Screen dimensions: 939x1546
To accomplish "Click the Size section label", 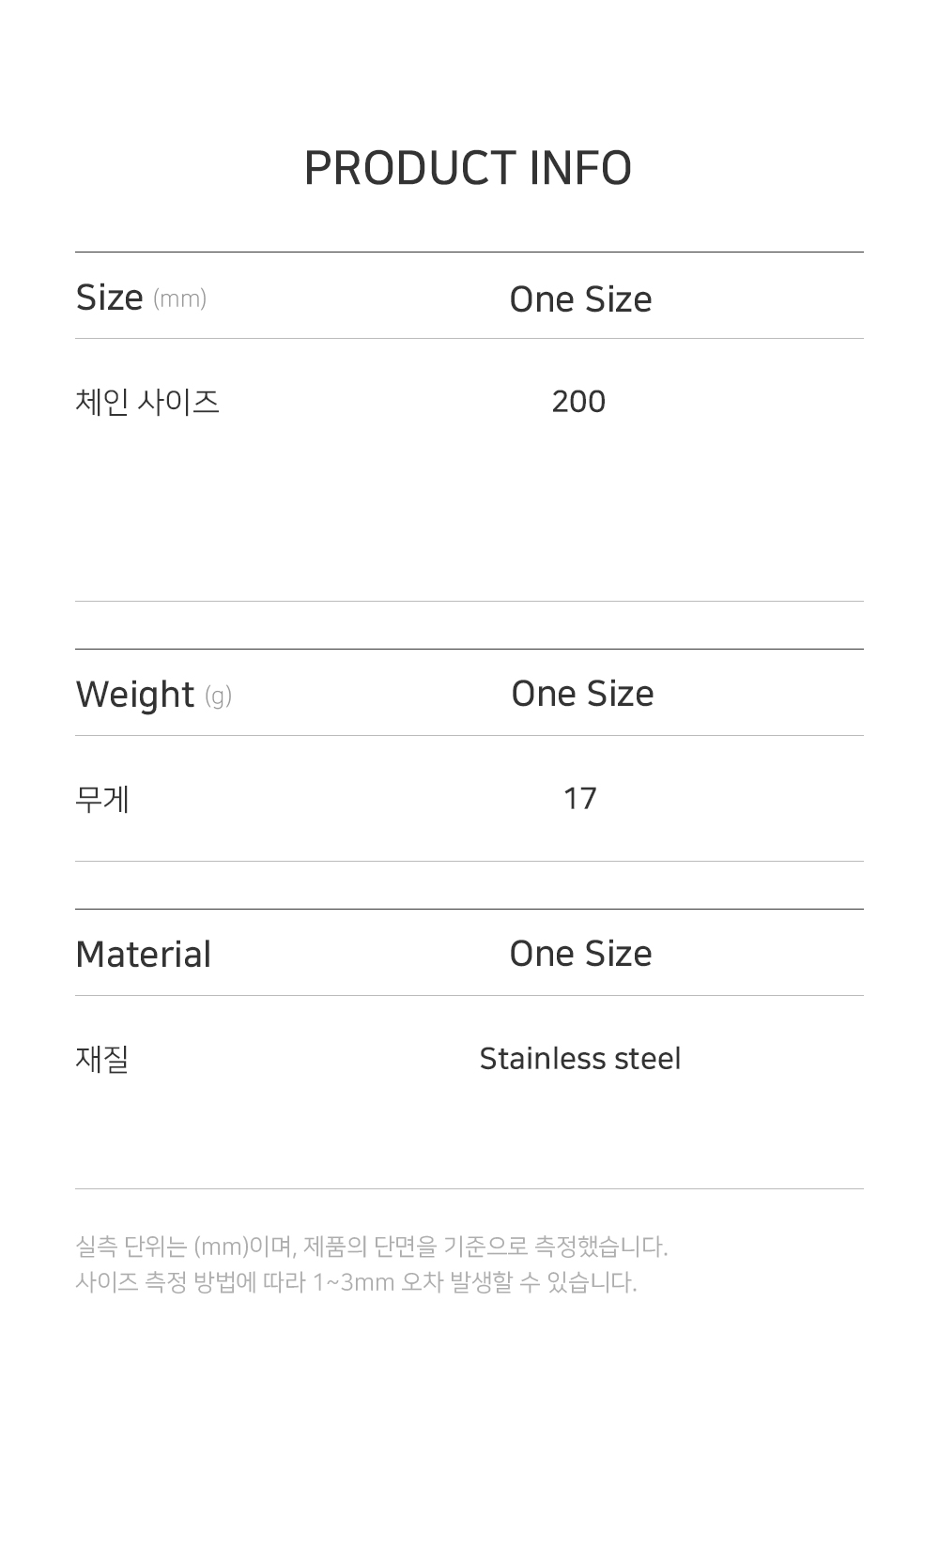I will 109,298.
